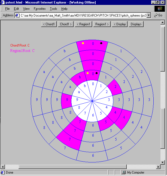
Task: Click the page icon in the address field
Action: point(17,15)
